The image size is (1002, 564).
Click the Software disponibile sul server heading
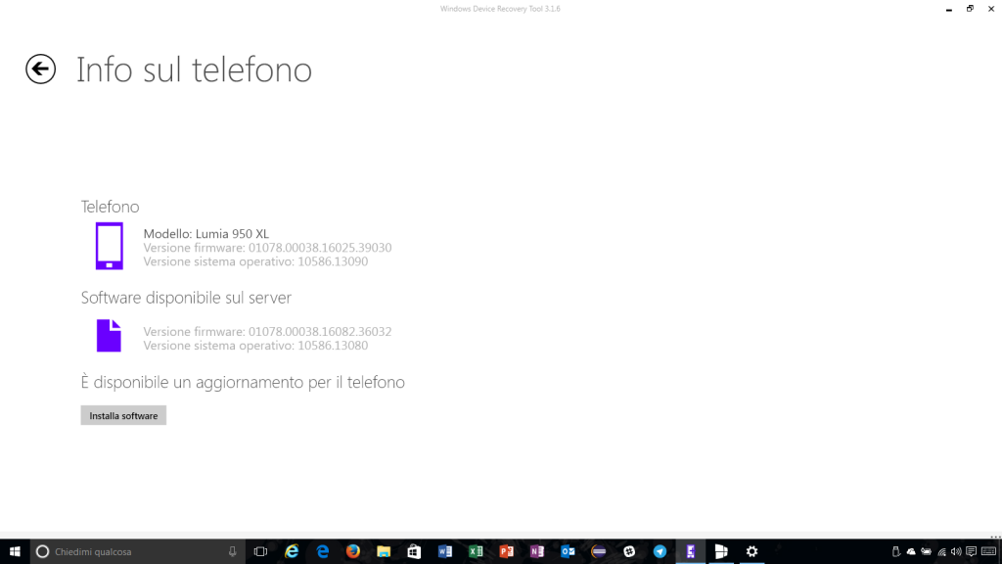click(186, 298)
